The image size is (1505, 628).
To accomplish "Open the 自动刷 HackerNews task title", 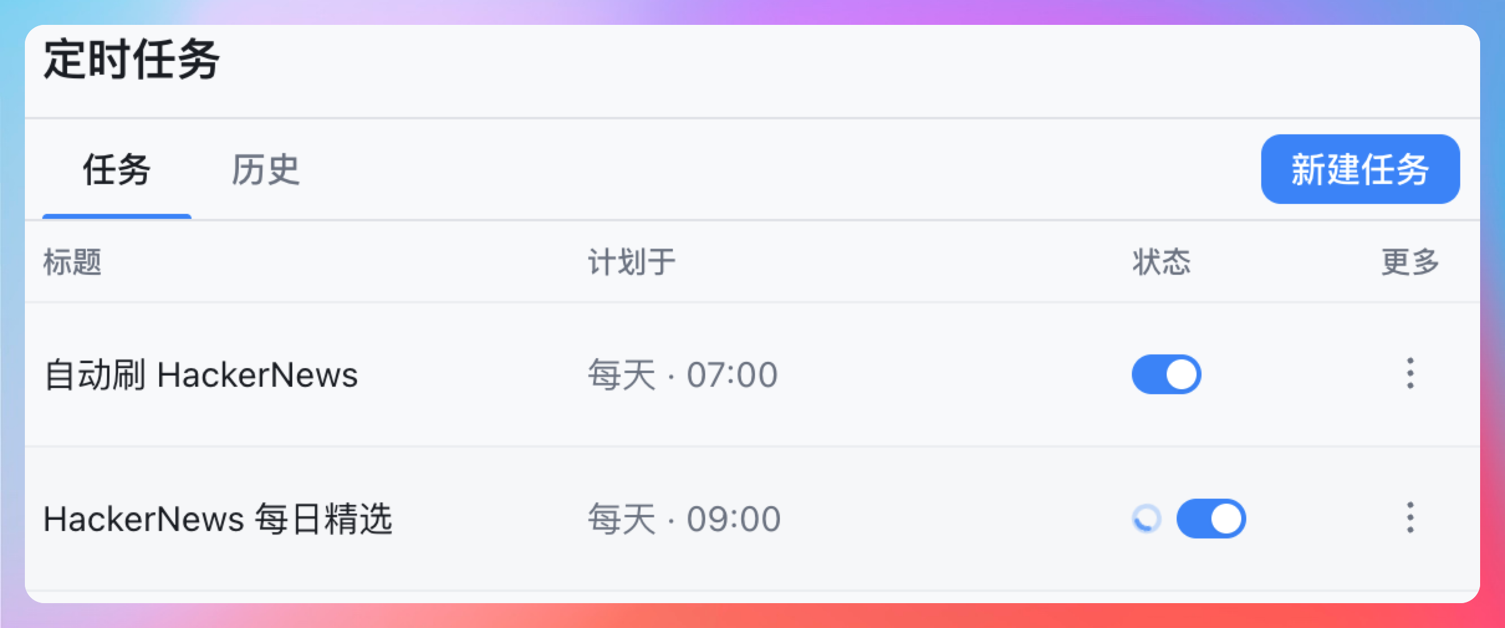I will tap(201, 375).
